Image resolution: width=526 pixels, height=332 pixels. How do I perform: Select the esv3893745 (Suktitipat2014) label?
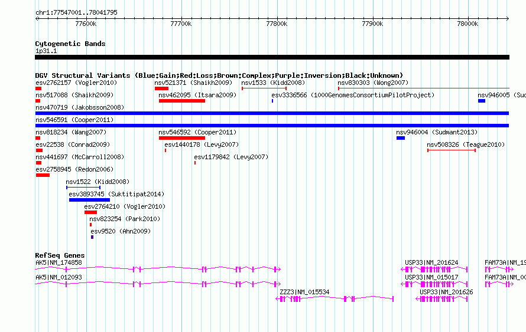[x=116, y=194]
